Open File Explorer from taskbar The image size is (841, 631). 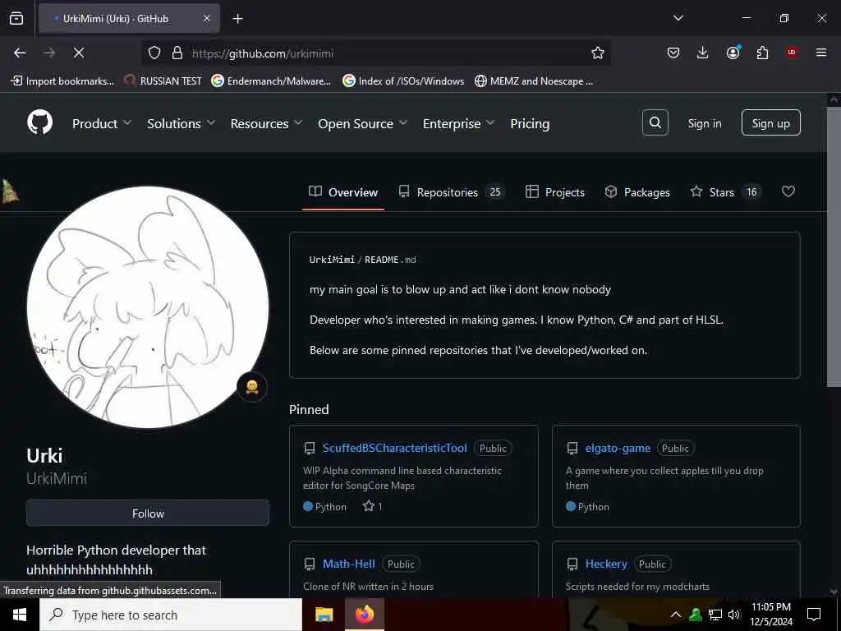pyautogui.click(x=324, y=615)
